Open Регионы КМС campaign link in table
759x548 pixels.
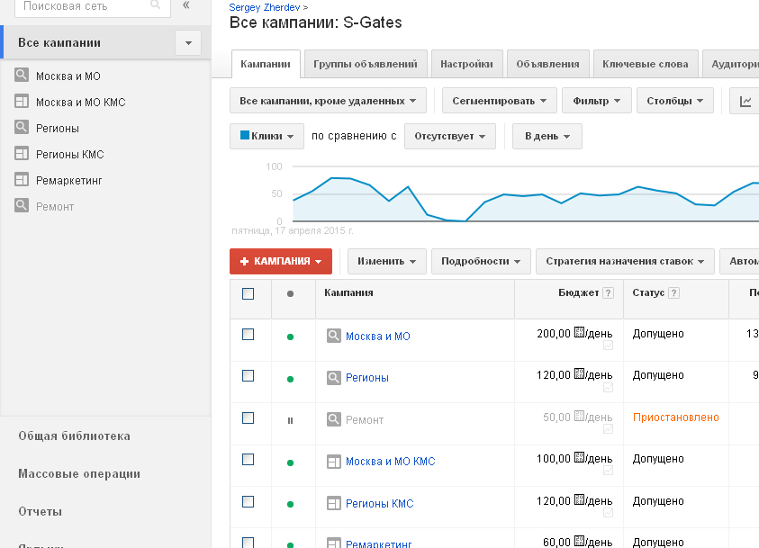pyautogui.click(x=380, y=504)
